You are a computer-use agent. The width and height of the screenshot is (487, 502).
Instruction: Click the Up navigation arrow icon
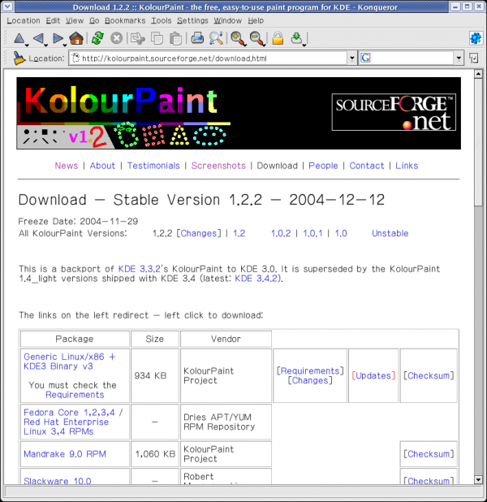tap(19, 38)
